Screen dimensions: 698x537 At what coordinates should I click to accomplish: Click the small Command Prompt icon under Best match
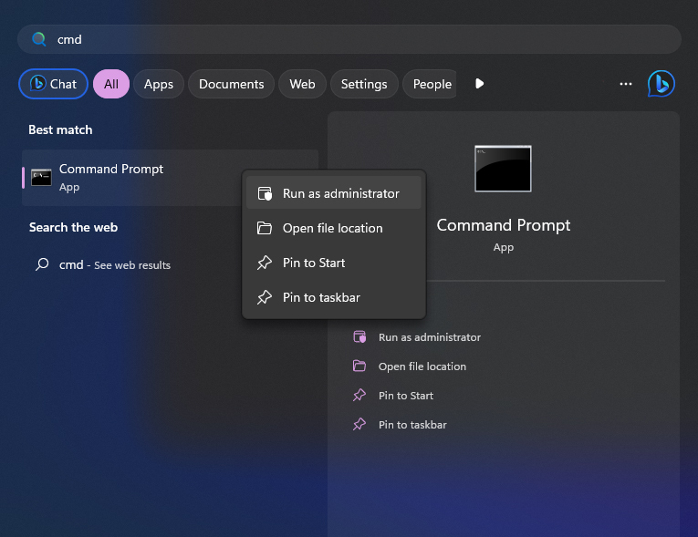point(41,177)
